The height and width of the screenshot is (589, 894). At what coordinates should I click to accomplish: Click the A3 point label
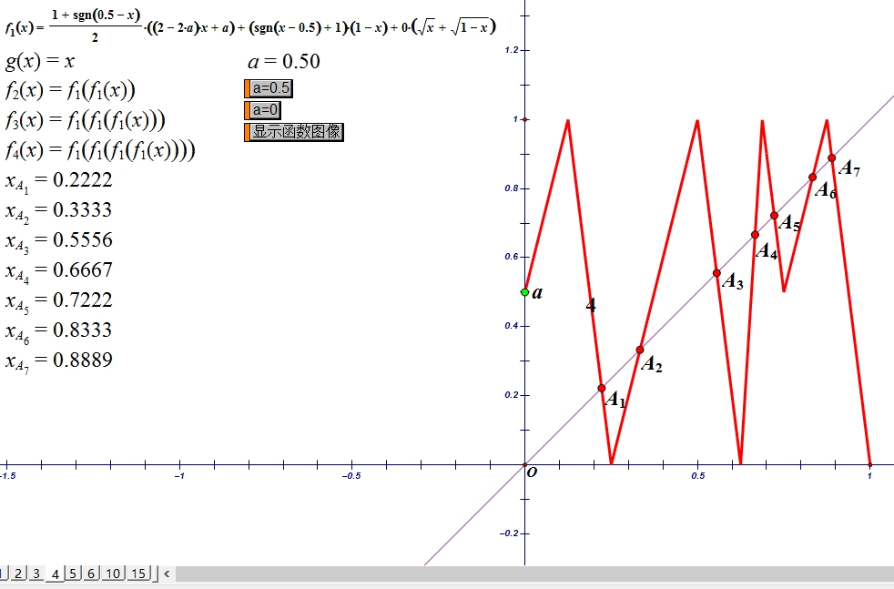point(733,281)
